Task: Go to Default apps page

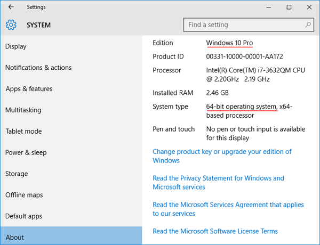Action: [x=23, y=217]
